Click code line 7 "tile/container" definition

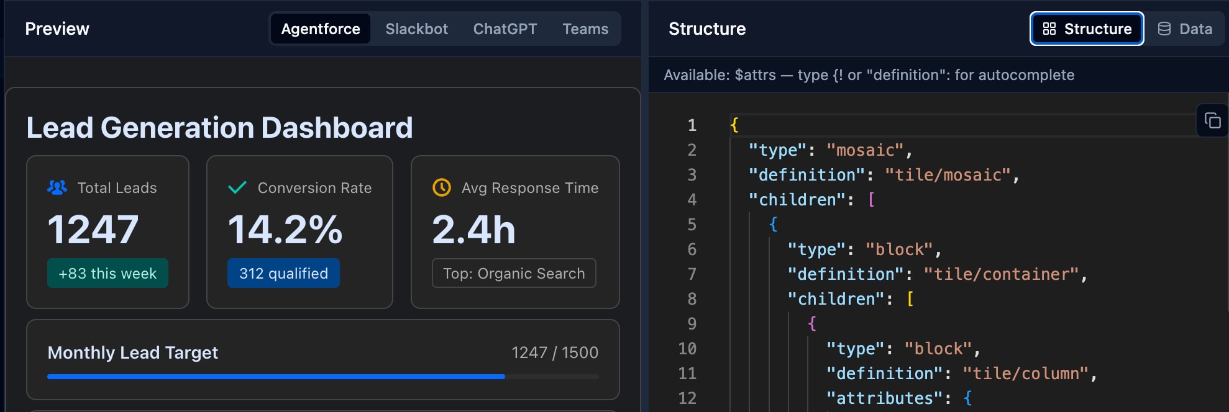[1001, 274]
